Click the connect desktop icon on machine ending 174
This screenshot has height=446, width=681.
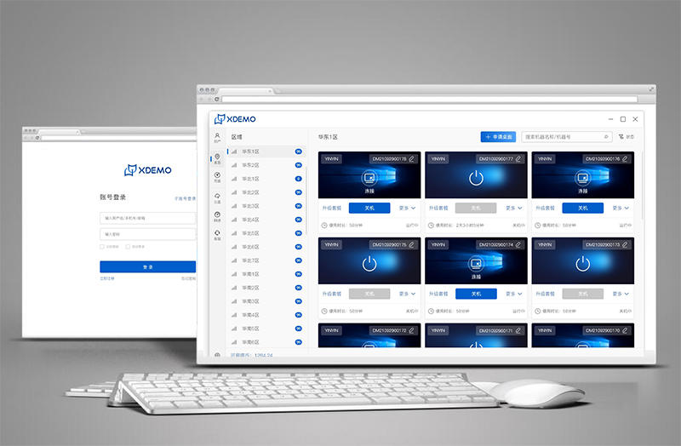tap(476, 263)
